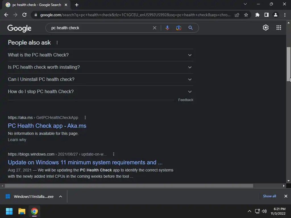Open 'Update on Windows 11 minimum system requirements' result

point(85,162)
